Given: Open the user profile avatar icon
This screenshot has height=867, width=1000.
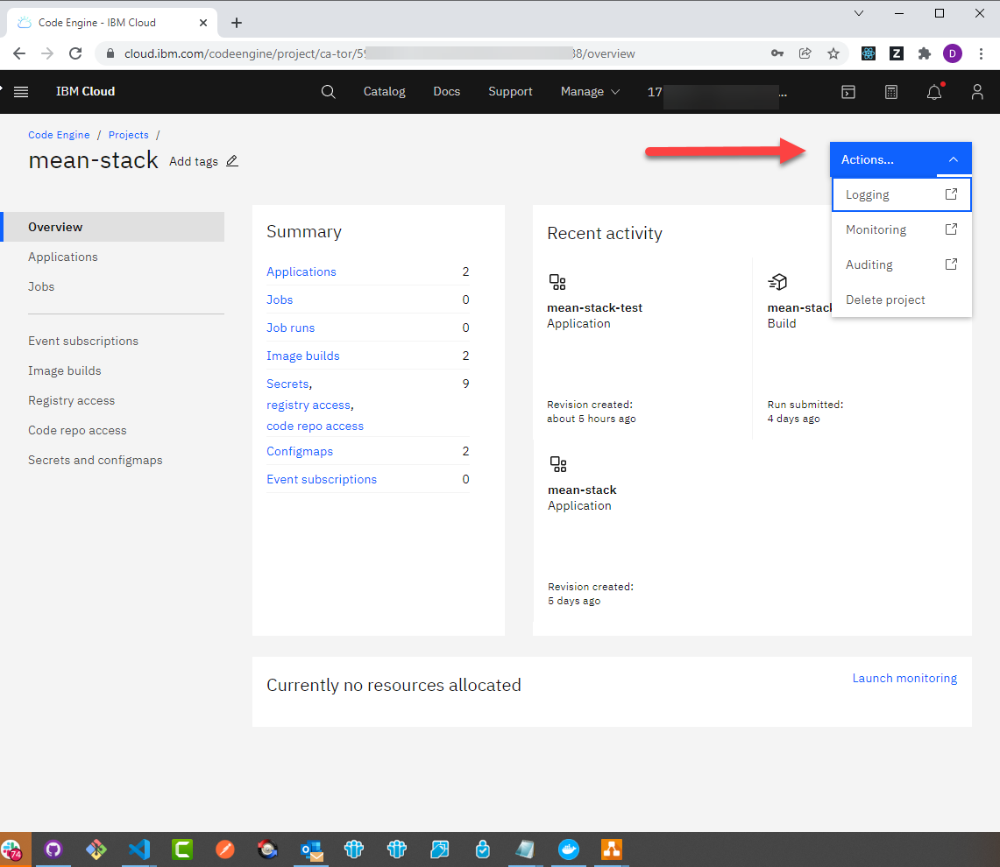Looking at the screenshot, I should tap(977, 92).
